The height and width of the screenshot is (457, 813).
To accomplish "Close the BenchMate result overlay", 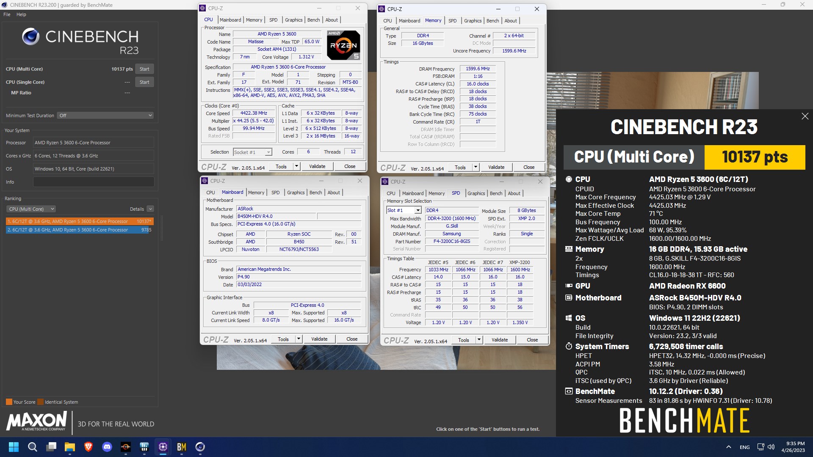I will (805, 116).
